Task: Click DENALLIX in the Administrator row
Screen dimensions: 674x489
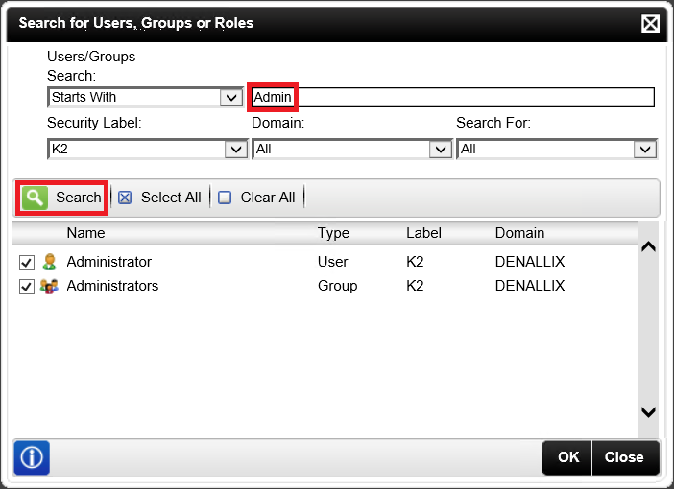Action: coord(530,262)
